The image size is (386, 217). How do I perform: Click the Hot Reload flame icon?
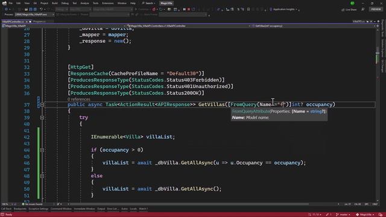(x=154, y=10)
